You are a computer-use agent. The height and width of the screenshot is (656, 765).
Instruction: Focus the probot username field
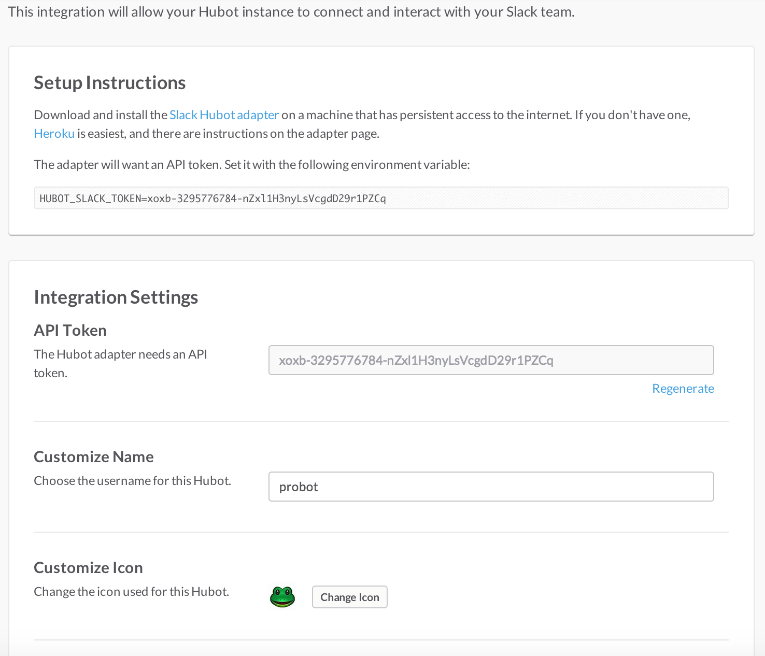click(491, 487)
